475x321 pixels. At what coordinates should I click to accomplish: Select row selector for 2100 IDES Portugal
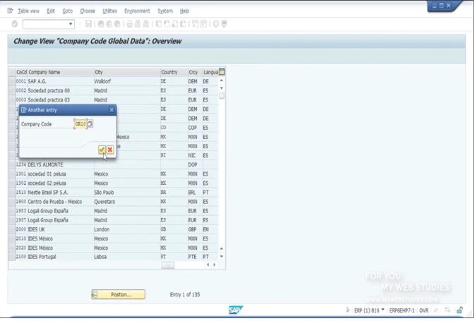[x=12, y=257]
